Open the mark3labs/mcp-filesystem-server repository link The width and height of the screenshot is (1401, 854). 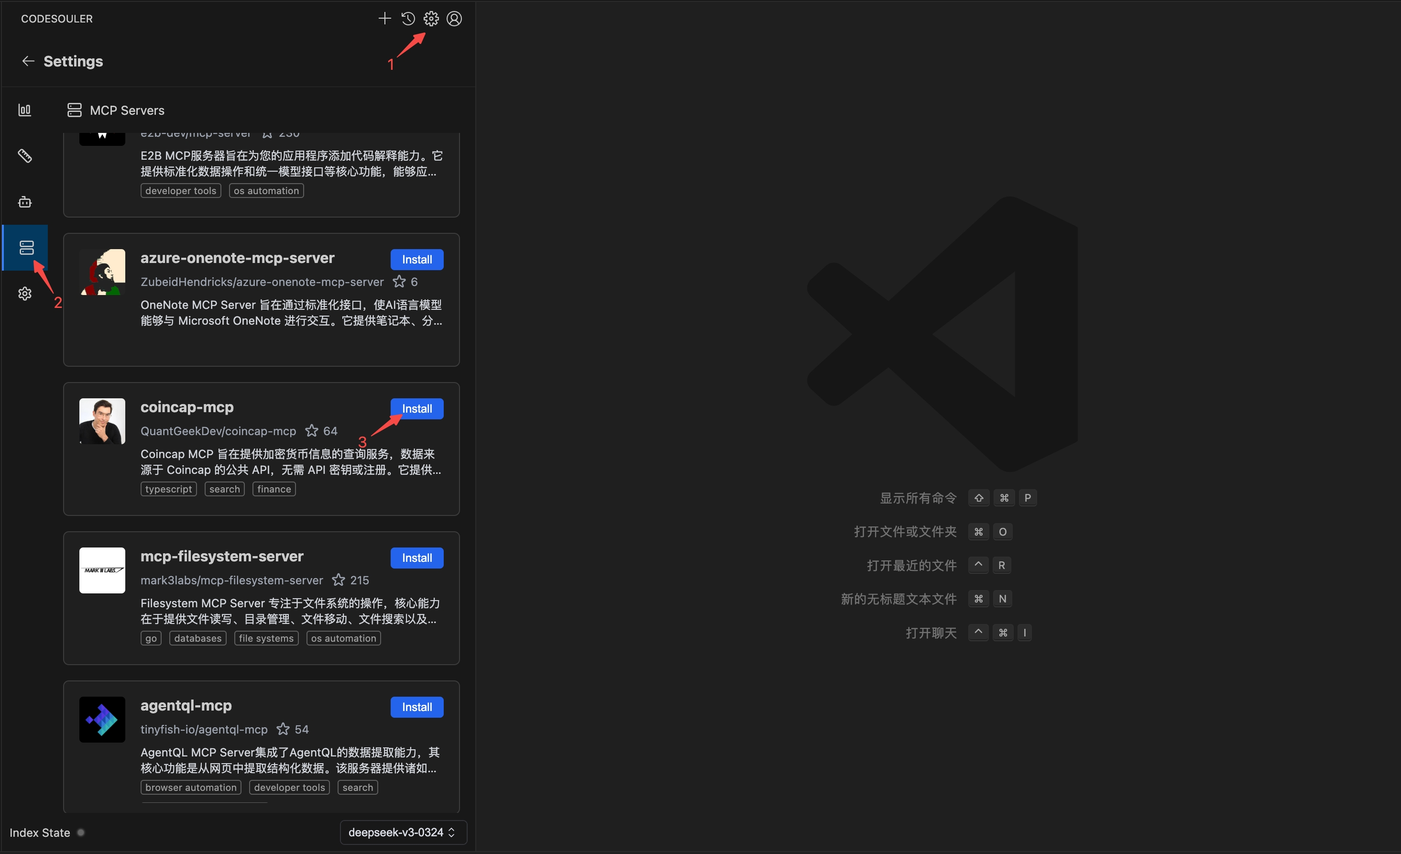pos(231,580)
